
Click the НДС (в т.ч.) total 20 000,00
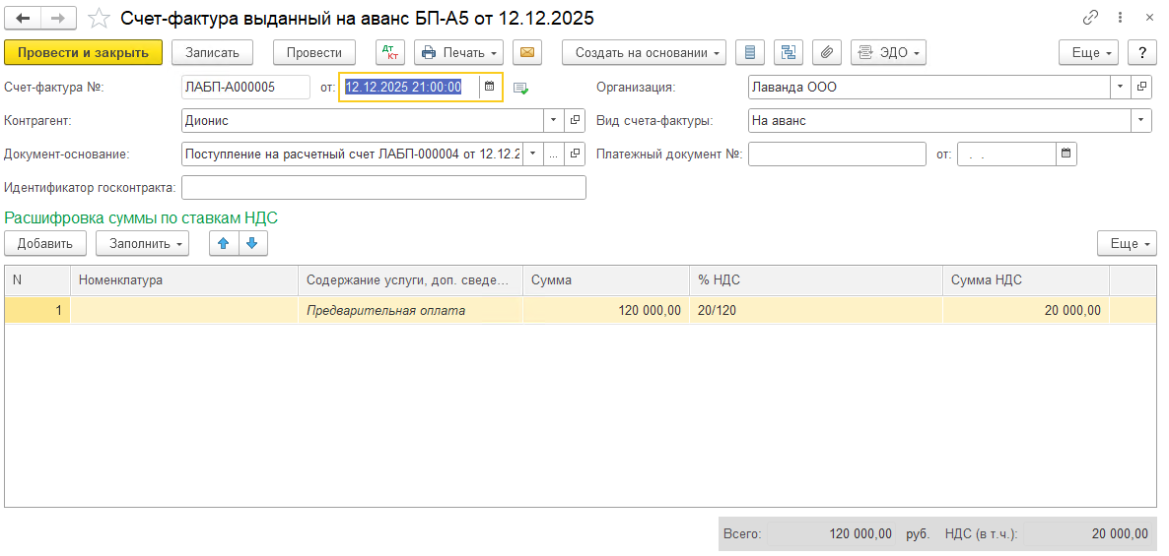coord(1088,533)
